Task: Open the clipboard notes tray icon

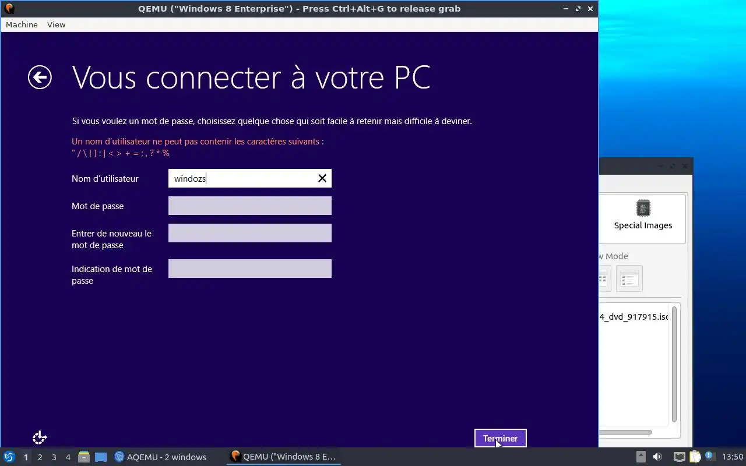Action: tap(695, 457)
